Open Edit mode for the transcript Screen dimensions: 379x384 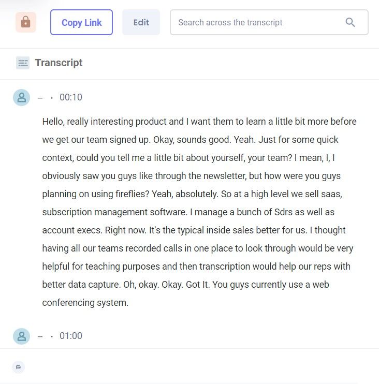click(x=141, y=22)
